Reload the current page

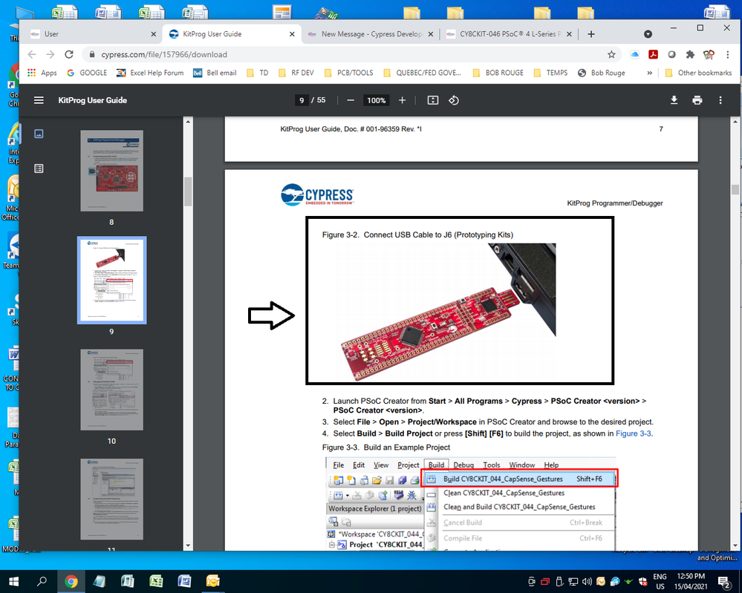[x=69, y=54]
